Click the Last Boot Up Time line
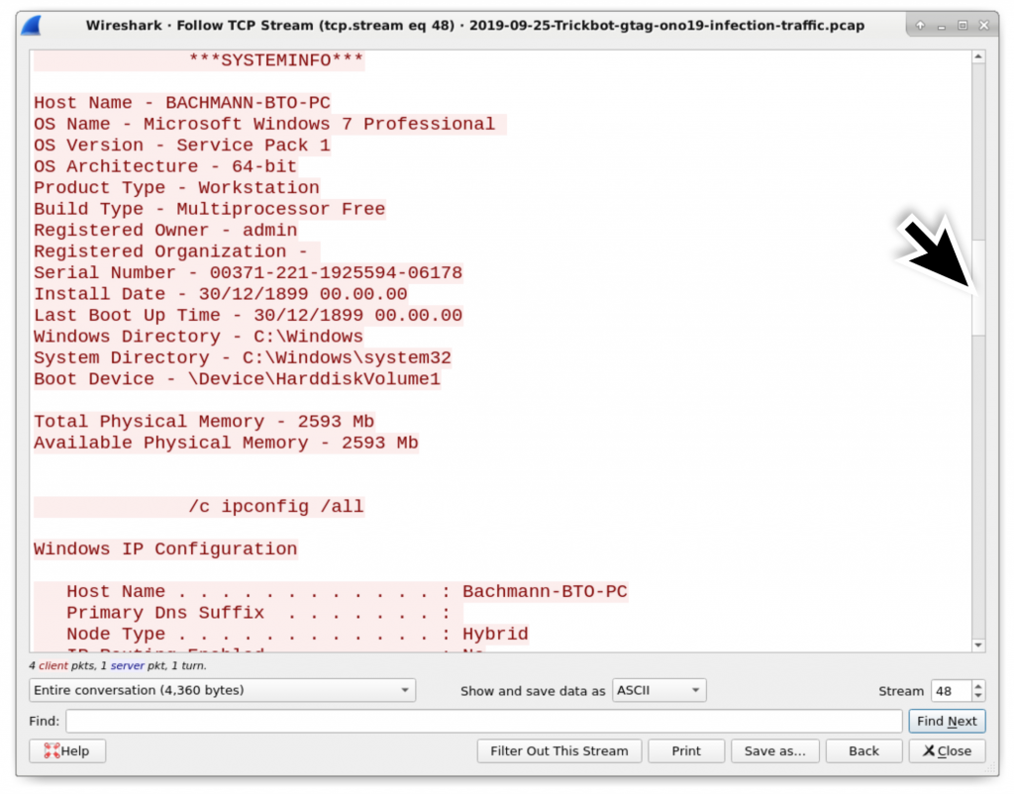The width and height of the screenshot is (1014, 794). (249, 316)
